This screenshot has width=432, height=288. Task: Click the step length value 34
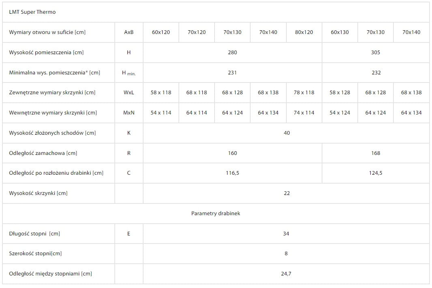pos(286,234)
